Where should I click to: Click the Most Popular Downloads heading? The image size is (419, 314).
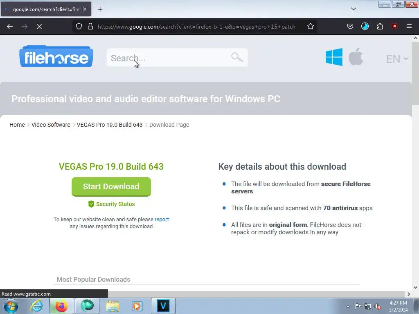(94, 279)
